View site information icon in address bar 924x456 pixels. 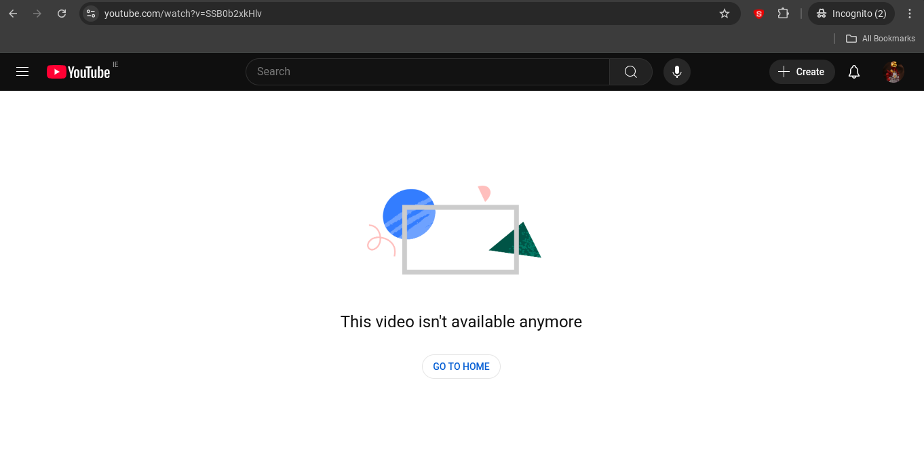tap(91, 14)
